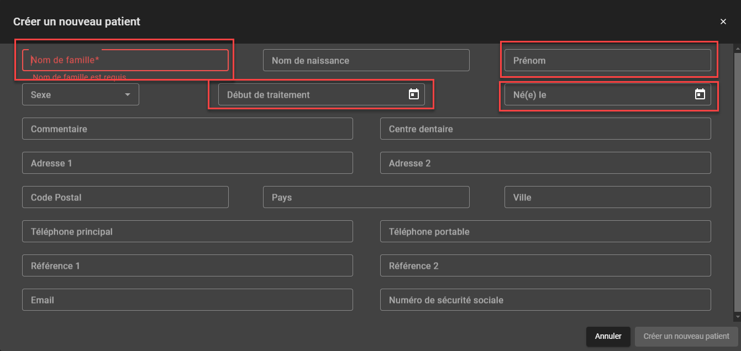Select the Prénom input field
741x351 pixels.
[x=607, y=60]
